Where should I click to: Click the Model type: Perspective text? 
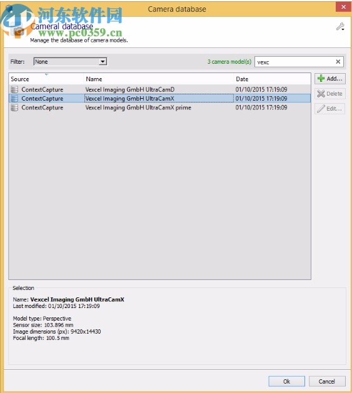42,318
